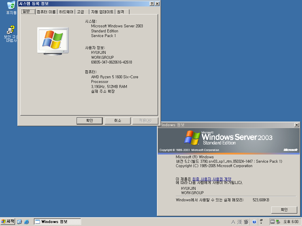Switch to the 자동 업데이트 tab

tap(102, 12)
